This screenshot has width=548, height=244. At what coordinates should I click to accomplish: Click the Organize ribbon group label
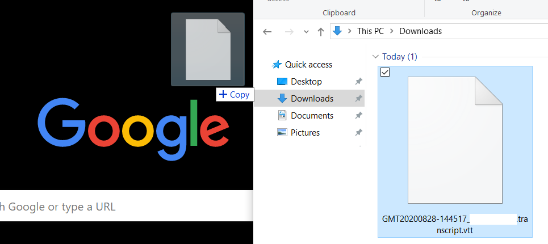tap(486, 13)
